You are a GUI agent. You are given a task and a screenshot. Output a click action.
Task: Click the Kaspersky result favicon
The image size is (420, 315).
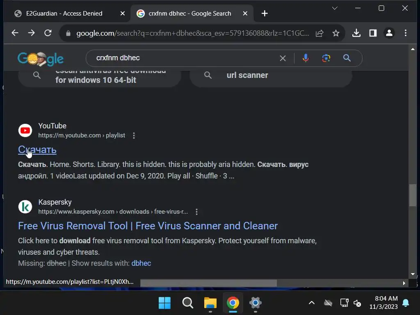coord(25,207)
